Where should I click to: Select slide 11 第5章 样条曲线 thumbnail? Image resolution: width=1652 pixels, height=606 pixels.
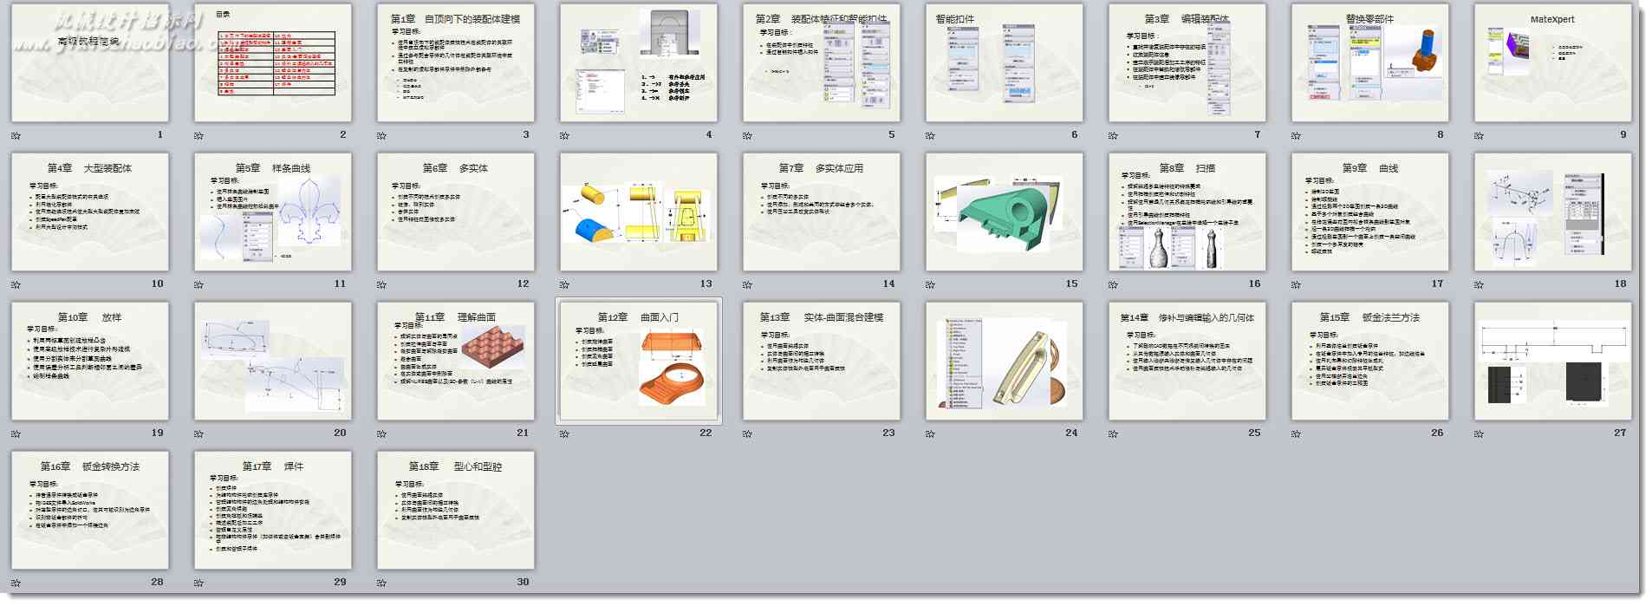tap(272, 212)
